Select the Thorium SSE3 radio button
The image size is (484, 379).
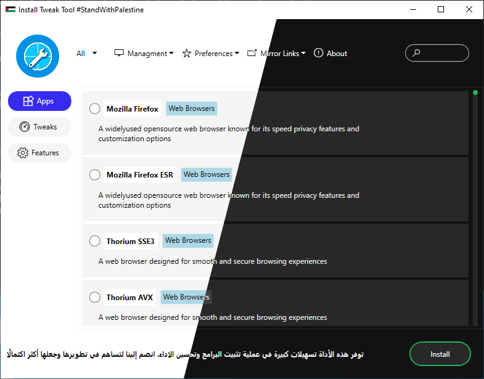tap(95, 241)
